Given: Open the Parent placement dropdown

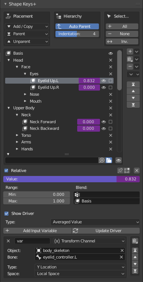Looking at the screenshot, I should (27, 34).
